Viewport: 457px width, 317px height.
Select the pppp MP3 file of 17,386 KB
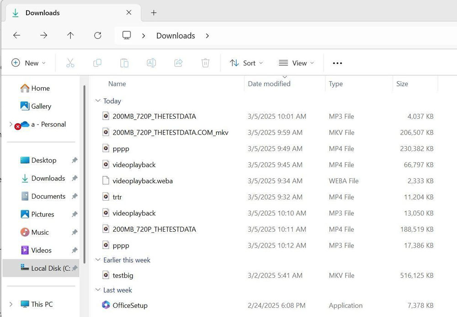(267, 246)
